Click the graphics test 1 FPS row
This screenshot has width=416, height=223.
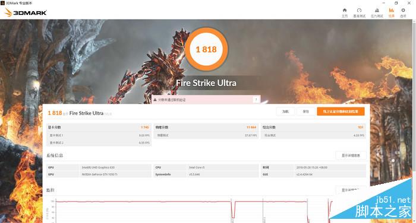coord(99,135)
